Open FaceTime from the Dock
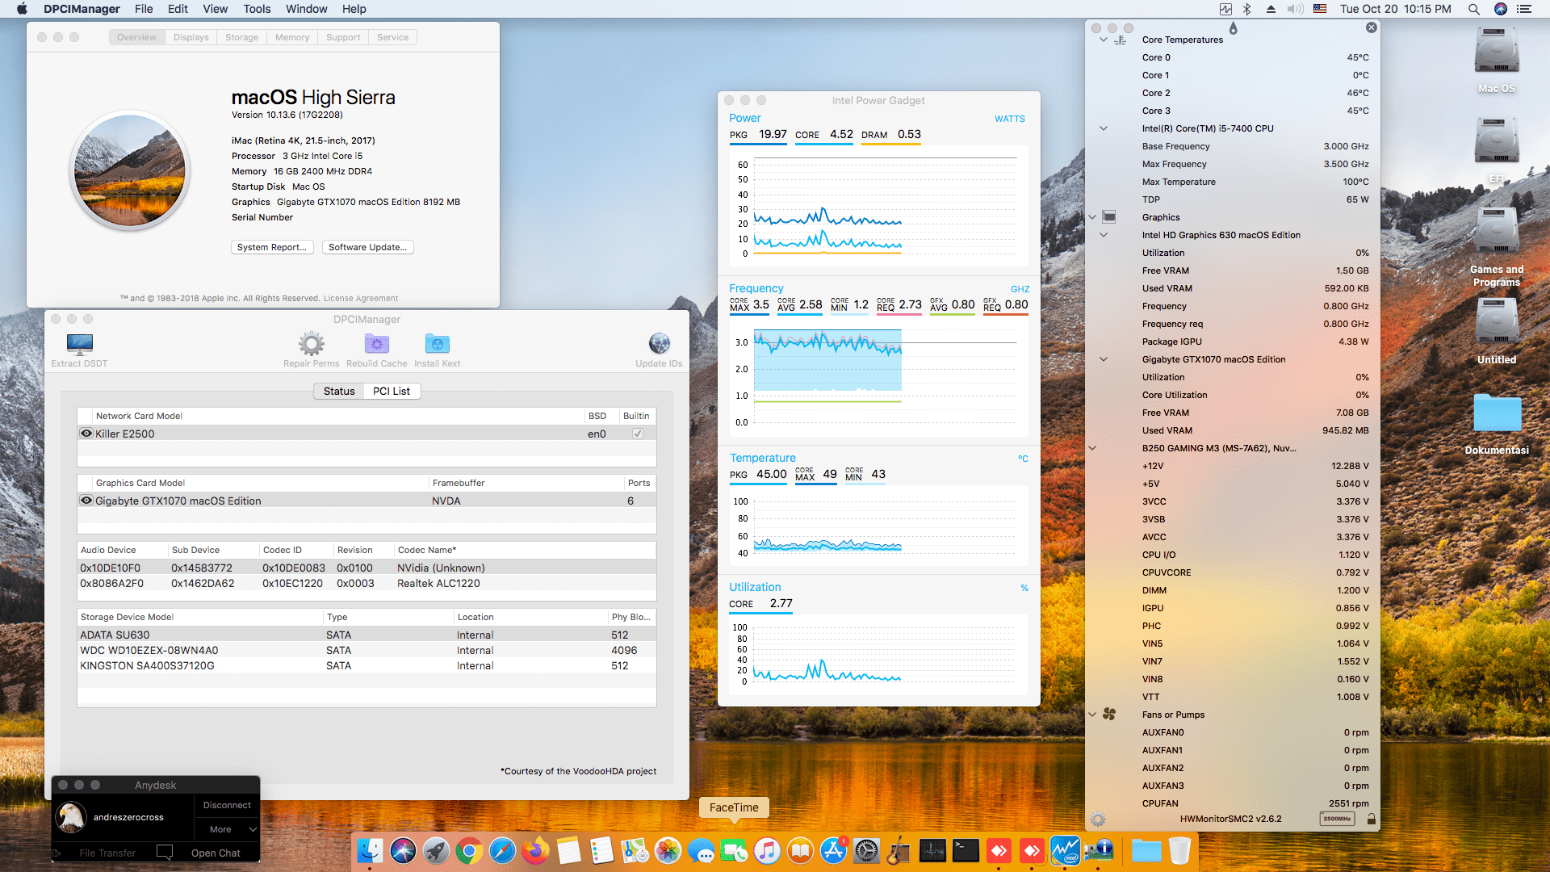The image size is (1550, 872). pos(734,850)
